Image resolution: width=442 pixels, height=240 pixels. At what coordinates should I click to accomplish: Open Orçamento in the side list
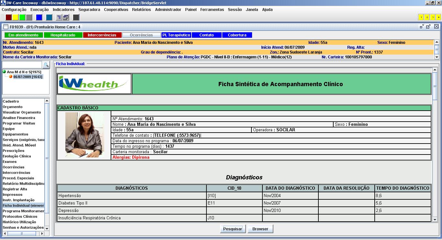click(x=13, y=107)
